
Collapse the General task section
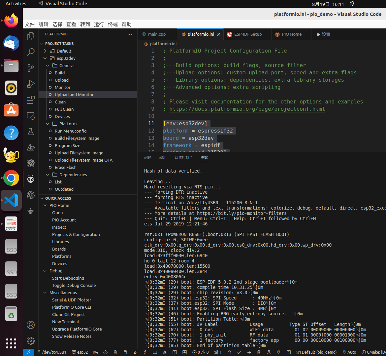pyautogui.click(x=47, y=65)
